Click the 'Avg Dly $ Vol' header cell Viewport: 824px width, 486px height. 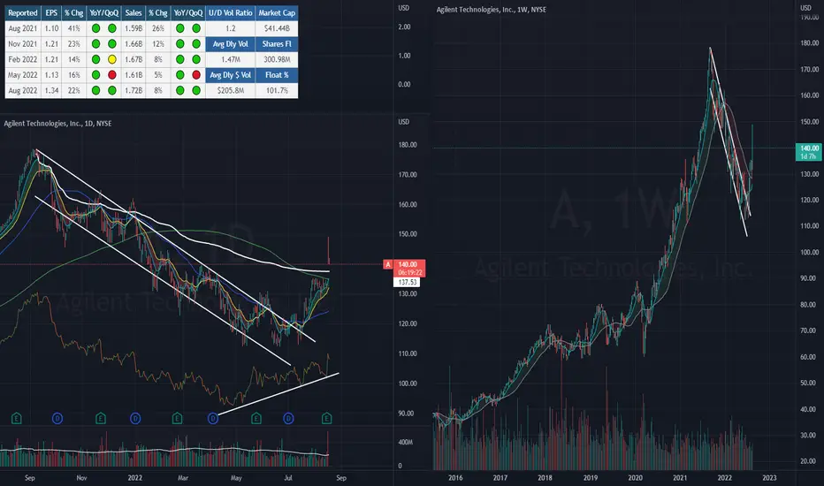pos(230,75)
